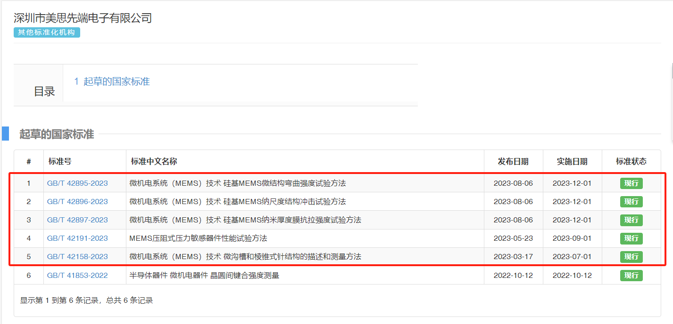
Task: Open the GB/T 42897-2023 standard link
Action: point(77,220)
